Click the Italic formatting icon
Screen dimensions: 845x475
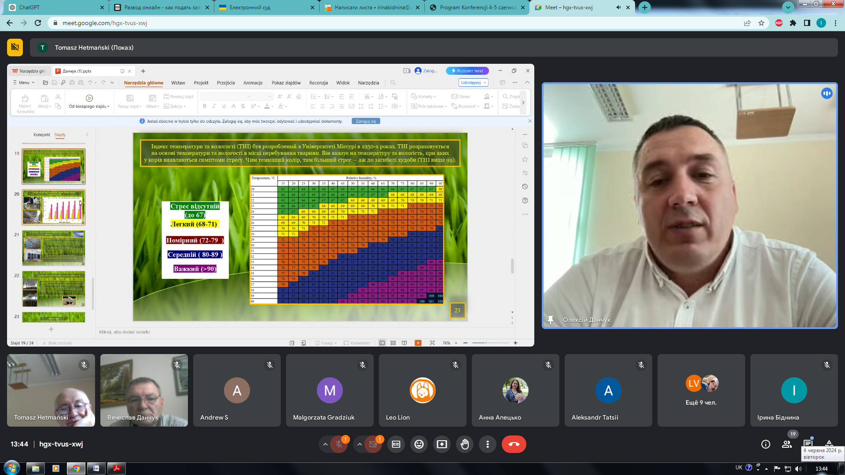(x=214, y=106)
